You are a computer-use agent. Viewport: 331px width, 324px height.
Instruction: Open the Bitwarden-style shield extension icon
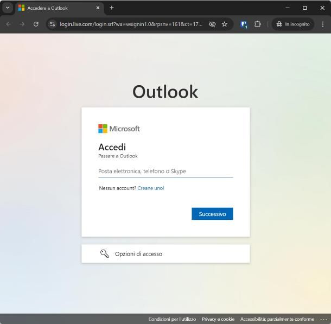244,24
